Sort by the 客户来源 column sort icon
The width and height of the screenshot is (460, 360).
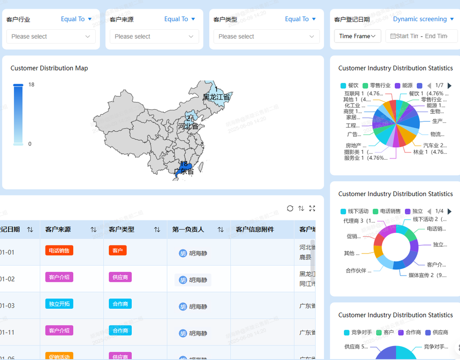[93, 230]
